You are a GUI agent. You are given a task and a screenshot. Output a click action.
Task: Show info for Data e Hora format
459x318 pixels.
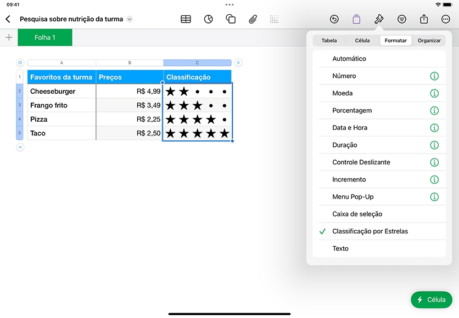pyautogui.click(x=434, y=128)
